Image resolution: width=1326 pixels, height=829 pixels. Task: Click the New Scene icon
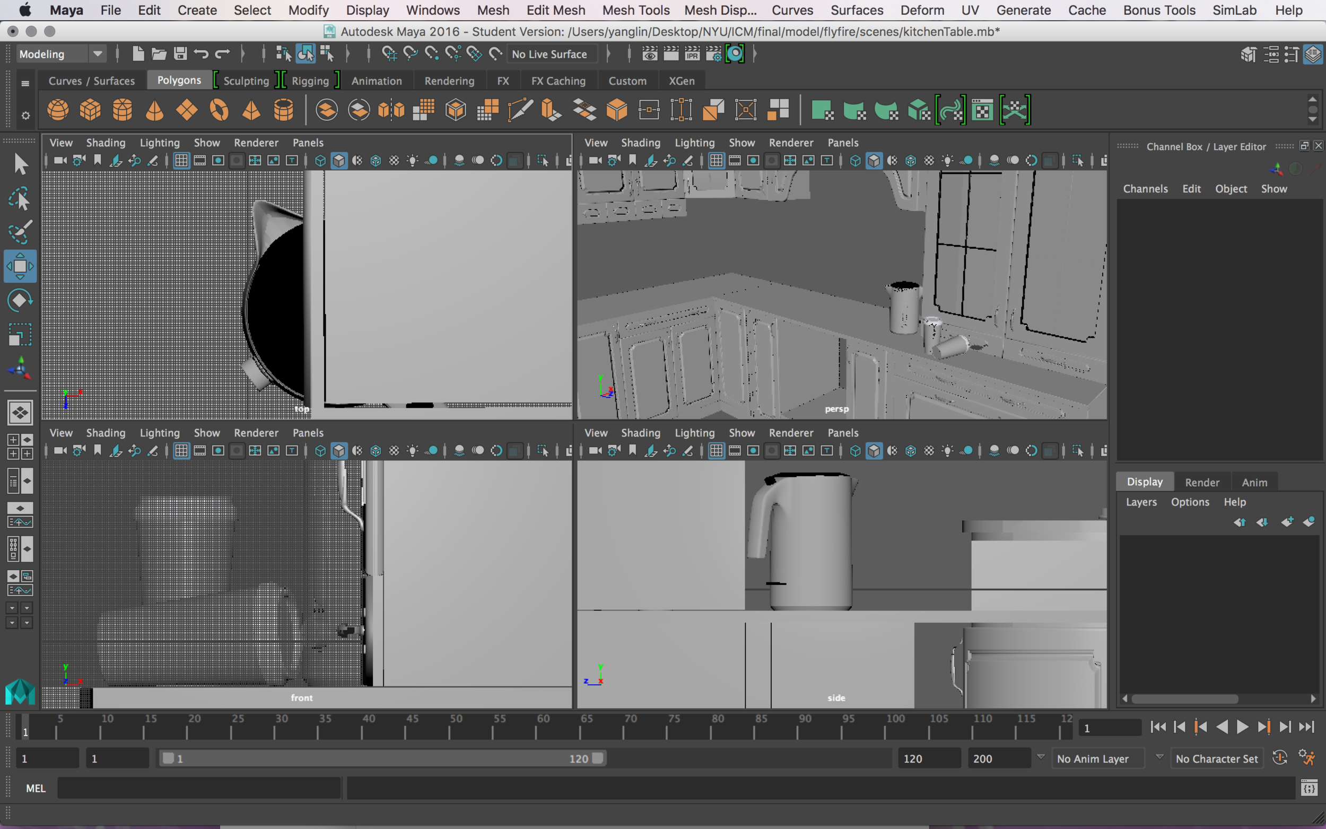(x=138, y=54)
